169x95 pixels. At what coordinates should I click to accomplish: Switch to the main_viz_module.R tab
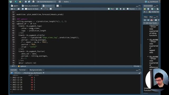(31, 6)
